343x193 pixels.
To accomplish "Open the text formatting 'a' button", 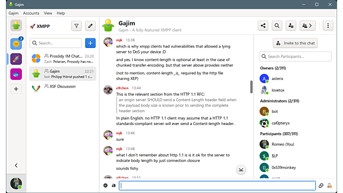I will pyautogui.click(x=114, y=186).
